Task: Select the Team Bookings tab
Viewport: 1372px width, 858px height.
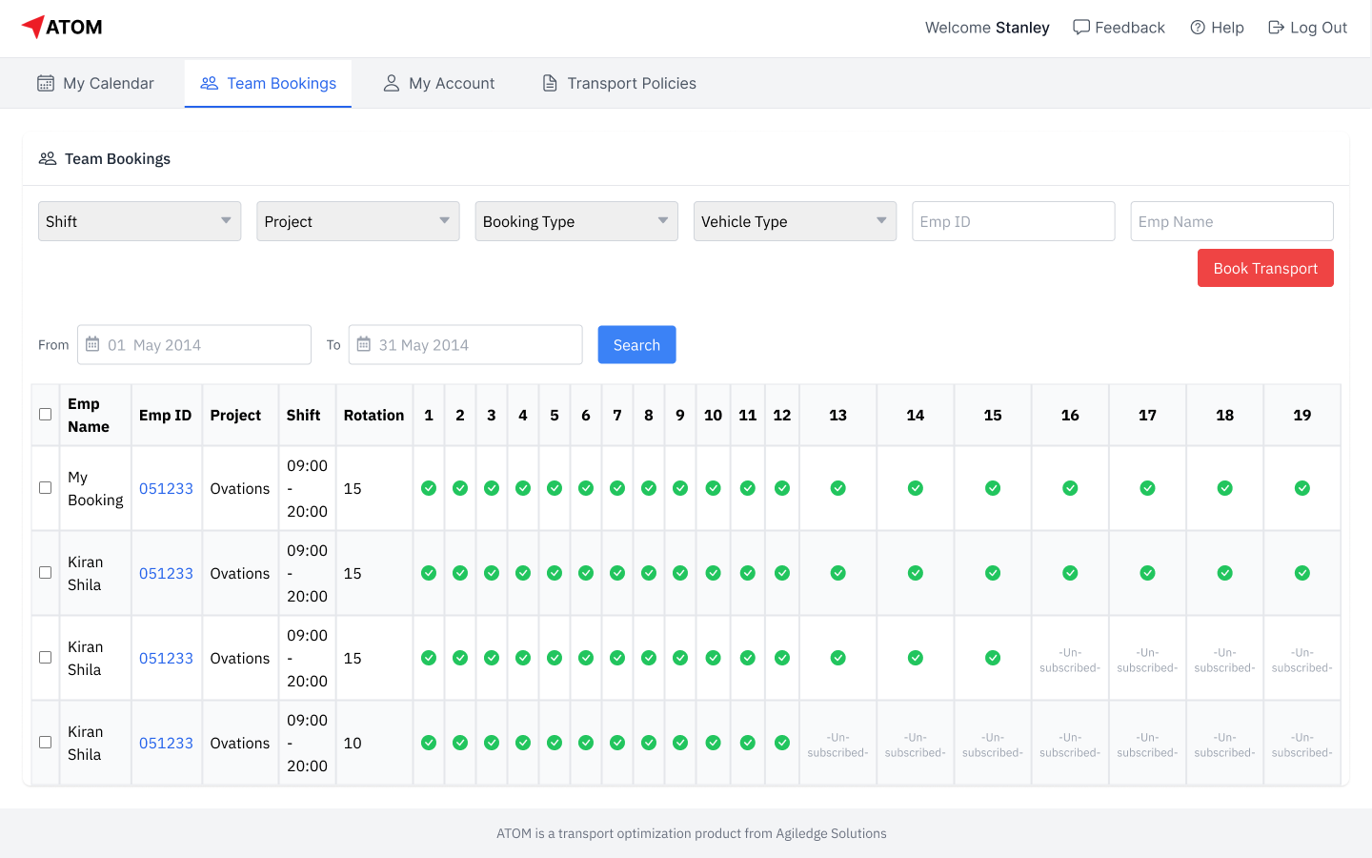Action: click(268, 84)
